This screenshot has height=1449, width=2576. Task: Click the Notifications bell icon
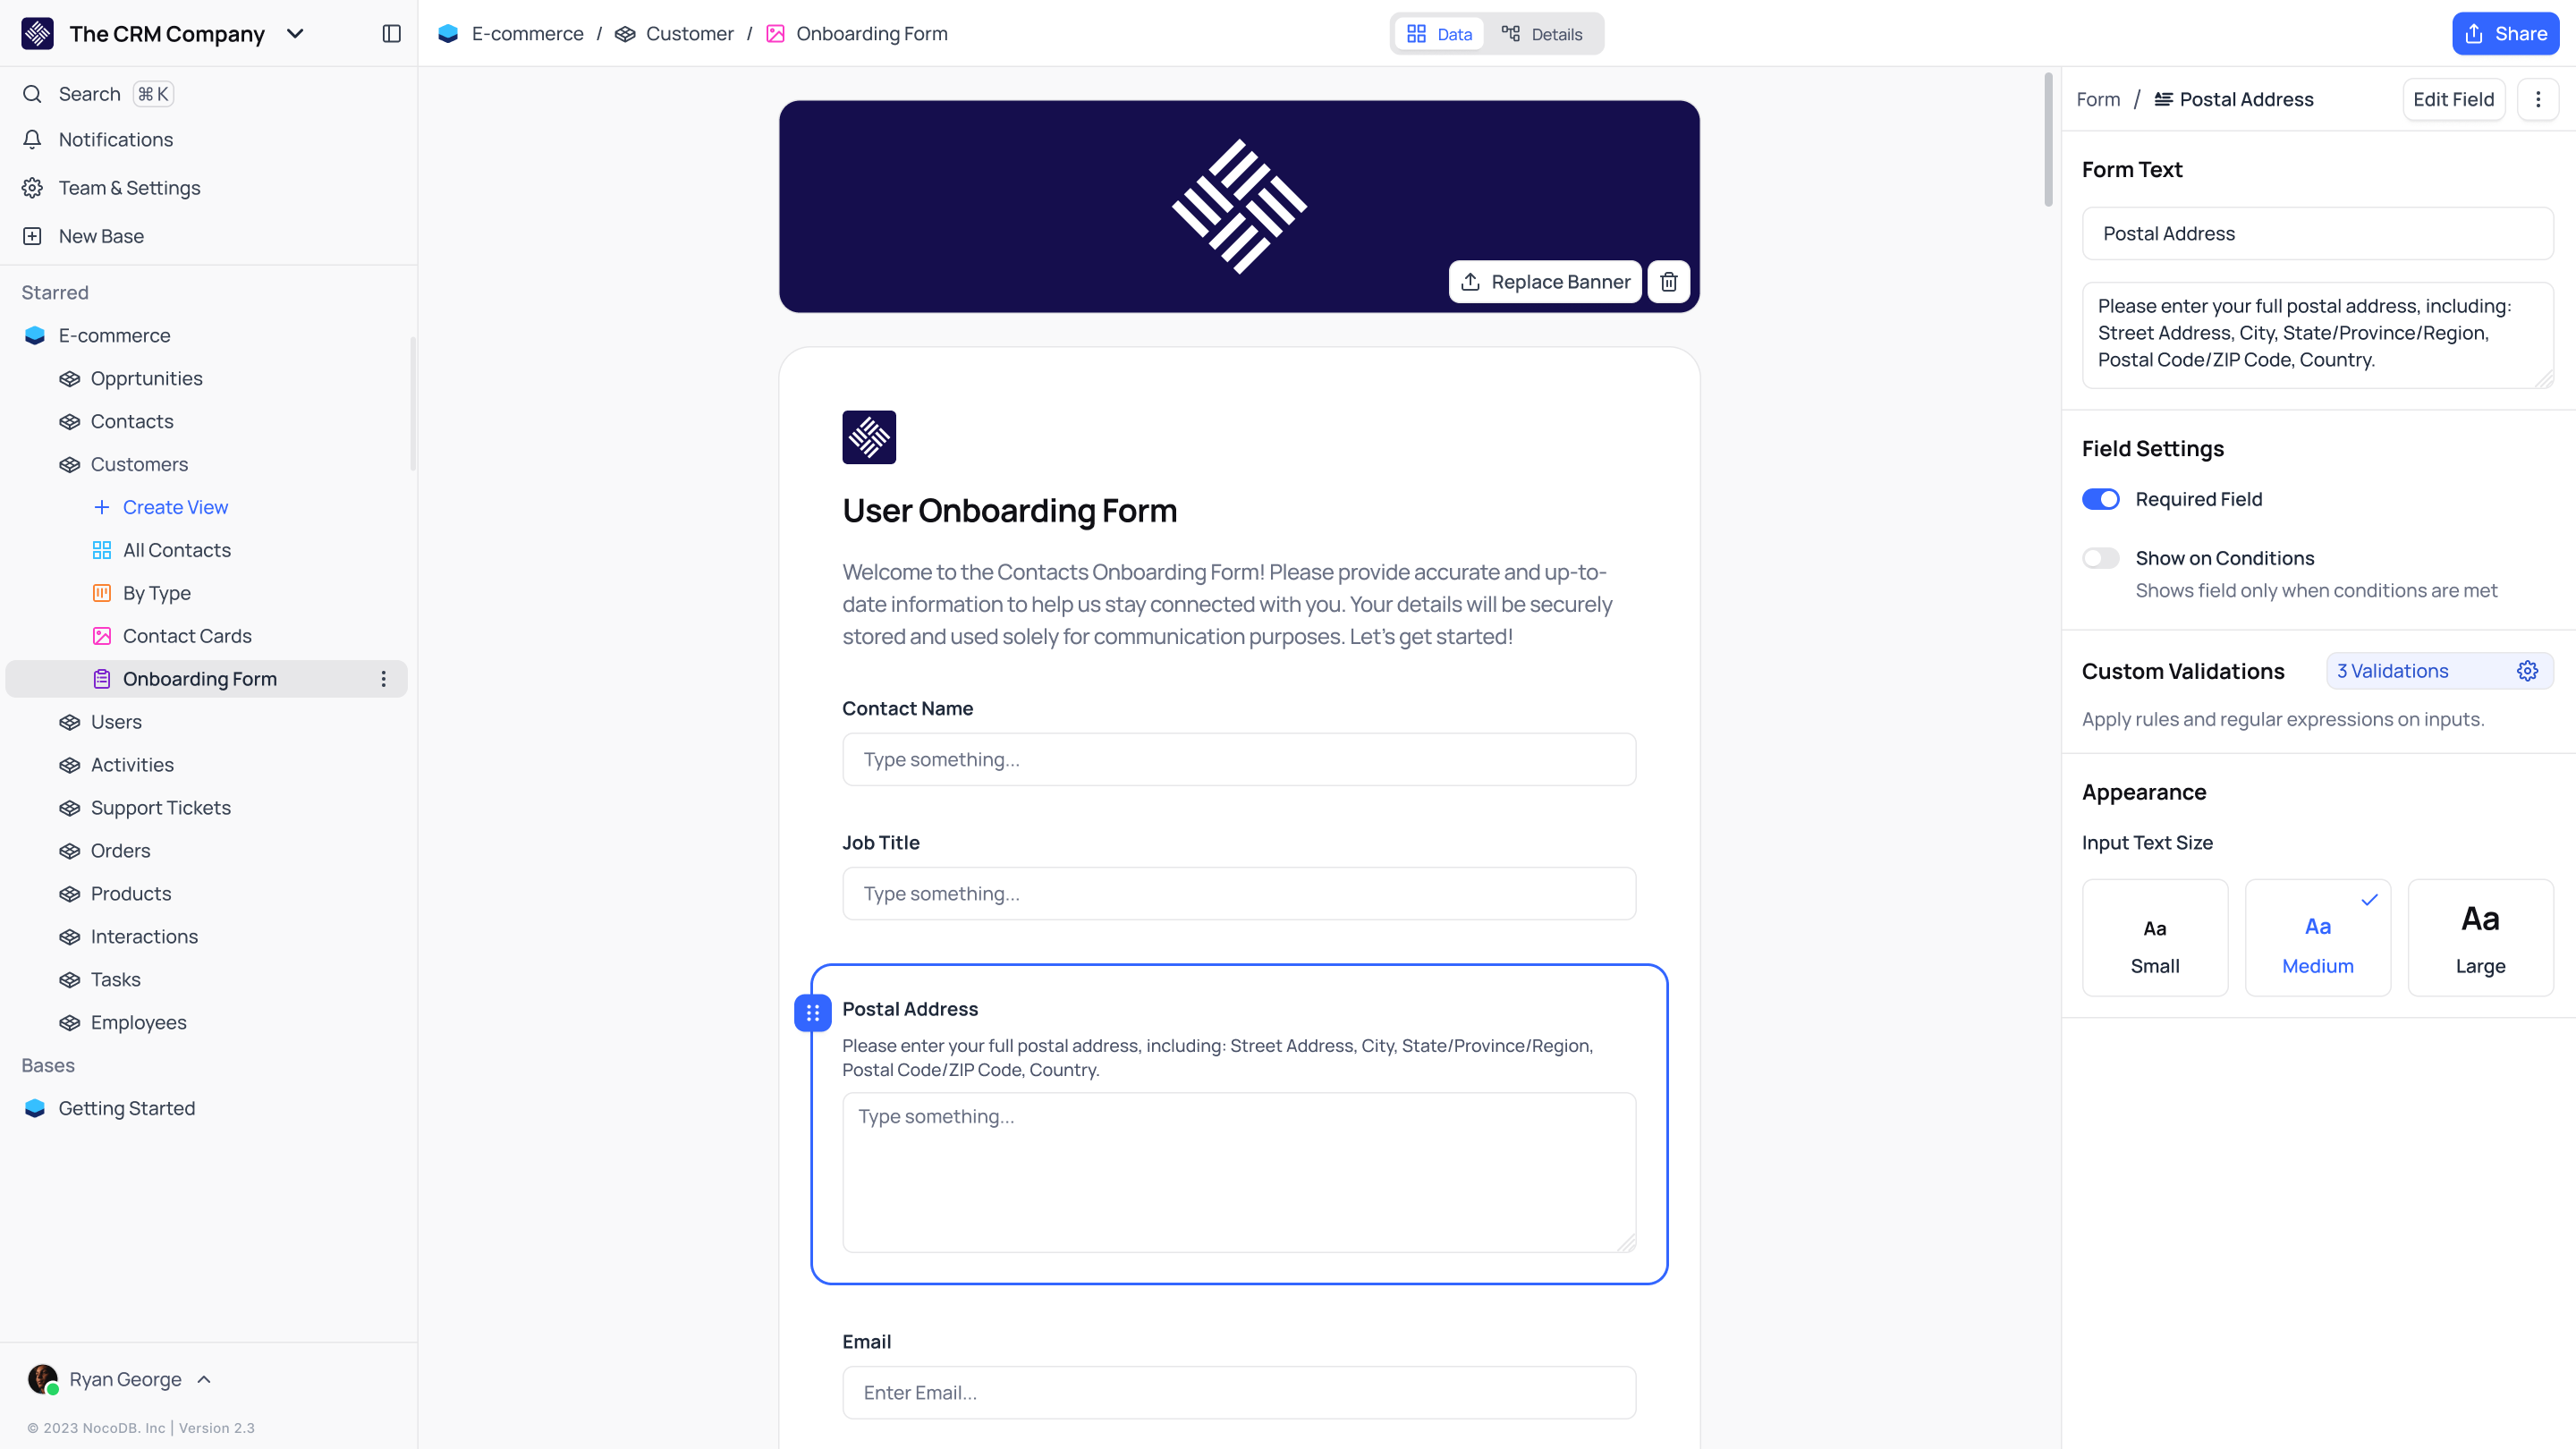coord(32,140)
